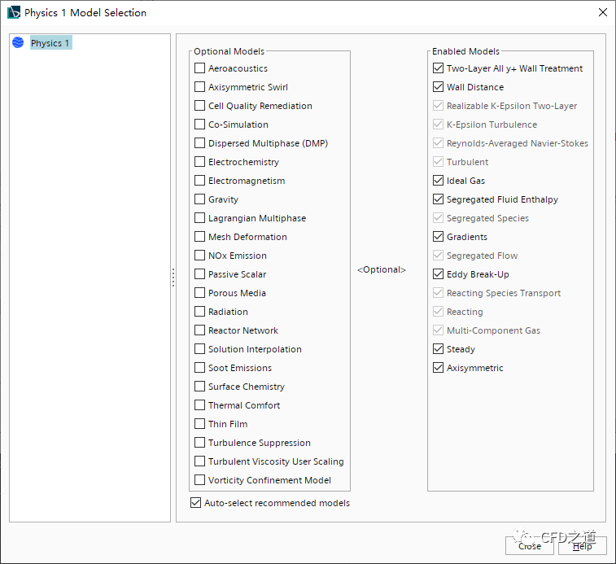This screenshot has height=564, width=616.
Task: Uncheck the Ideal Gas model
Action: point(438,181)
